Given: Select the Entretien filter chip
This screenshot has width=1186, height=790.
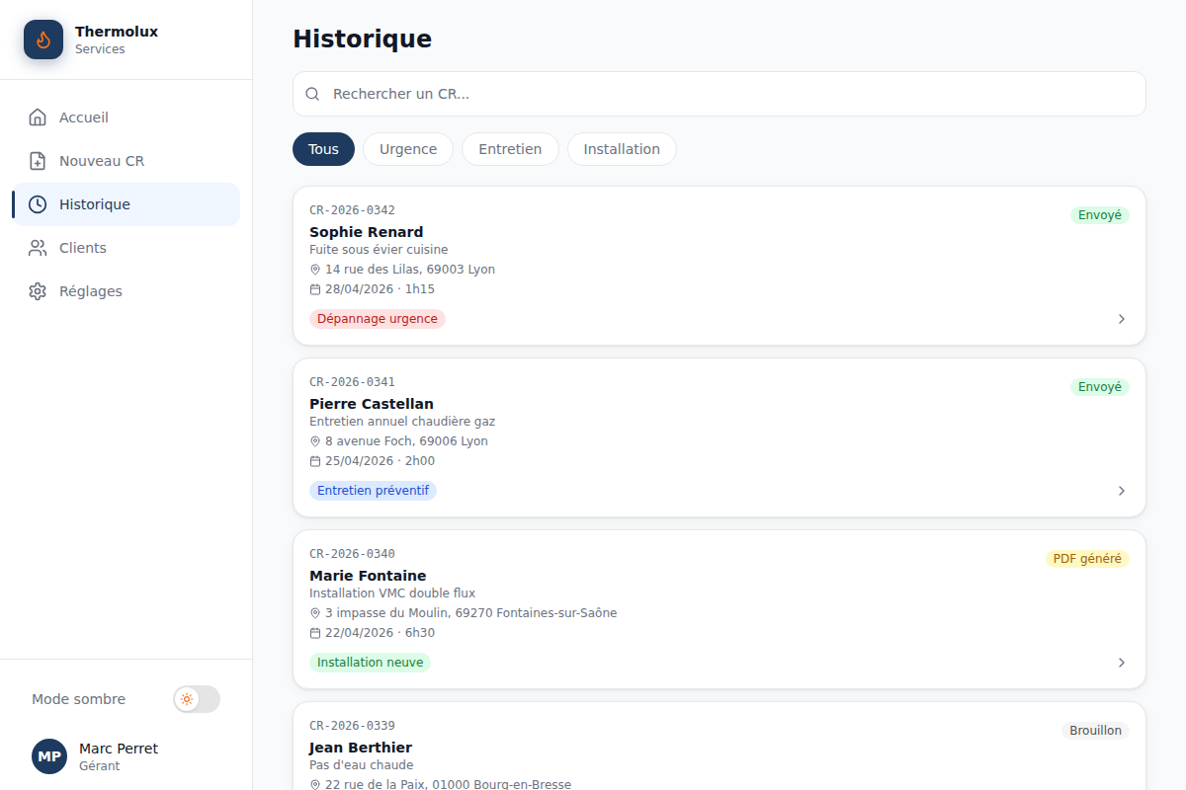Looking at the screenshot, I should pyautogui.click(x=510, y=149).
